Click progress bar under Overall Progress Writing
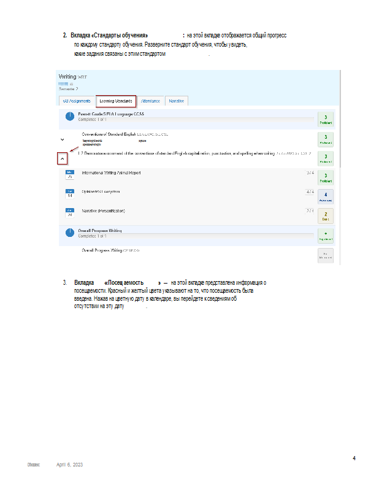The height and width of the screenshot is (491, 379). coord(196,236)
